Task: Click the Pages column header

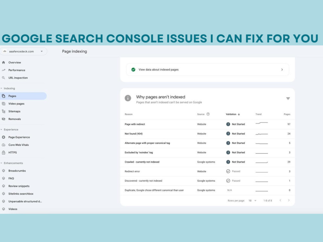Action: [x=287, y=114]
